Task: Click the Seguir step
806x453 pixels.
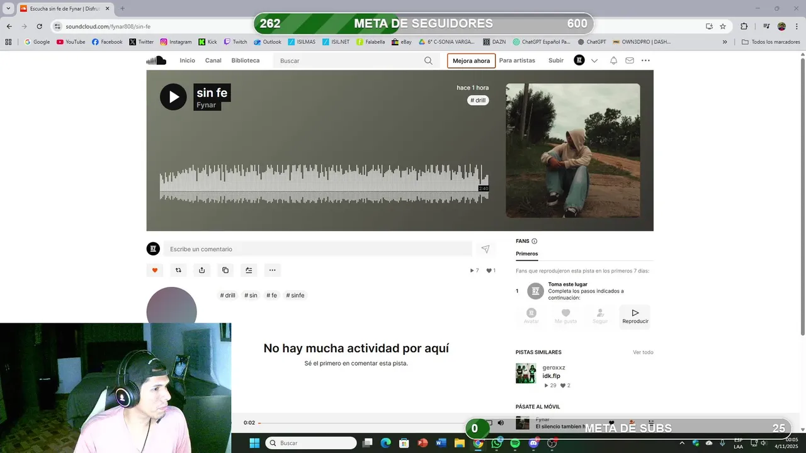Action: click(x=600, y=316)
